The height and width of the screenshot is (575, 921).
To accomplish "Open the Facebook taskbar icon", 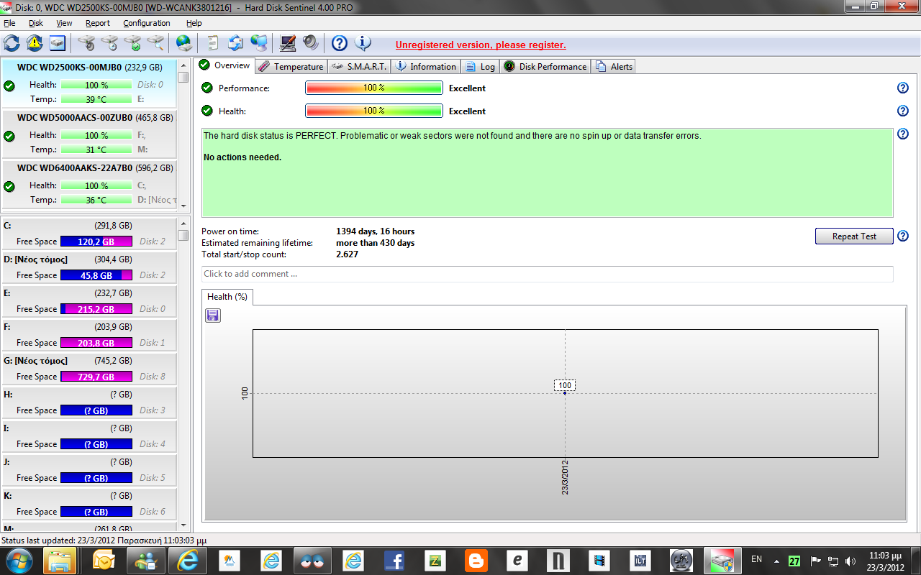I will 394,560.
